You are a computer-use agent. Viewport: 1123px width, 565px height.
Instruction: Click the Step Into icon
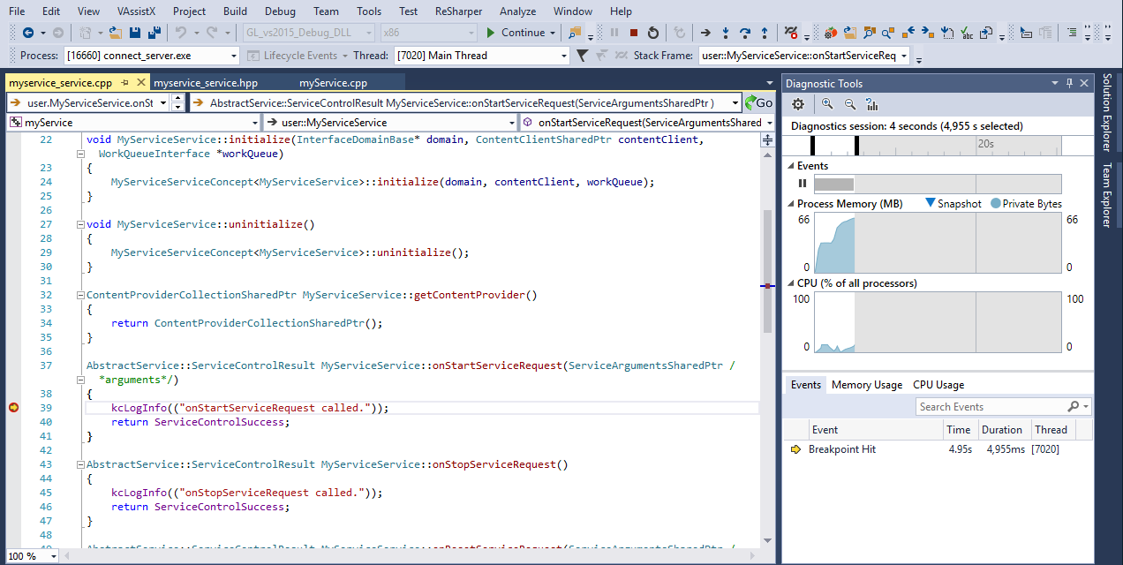coord(726,31)
